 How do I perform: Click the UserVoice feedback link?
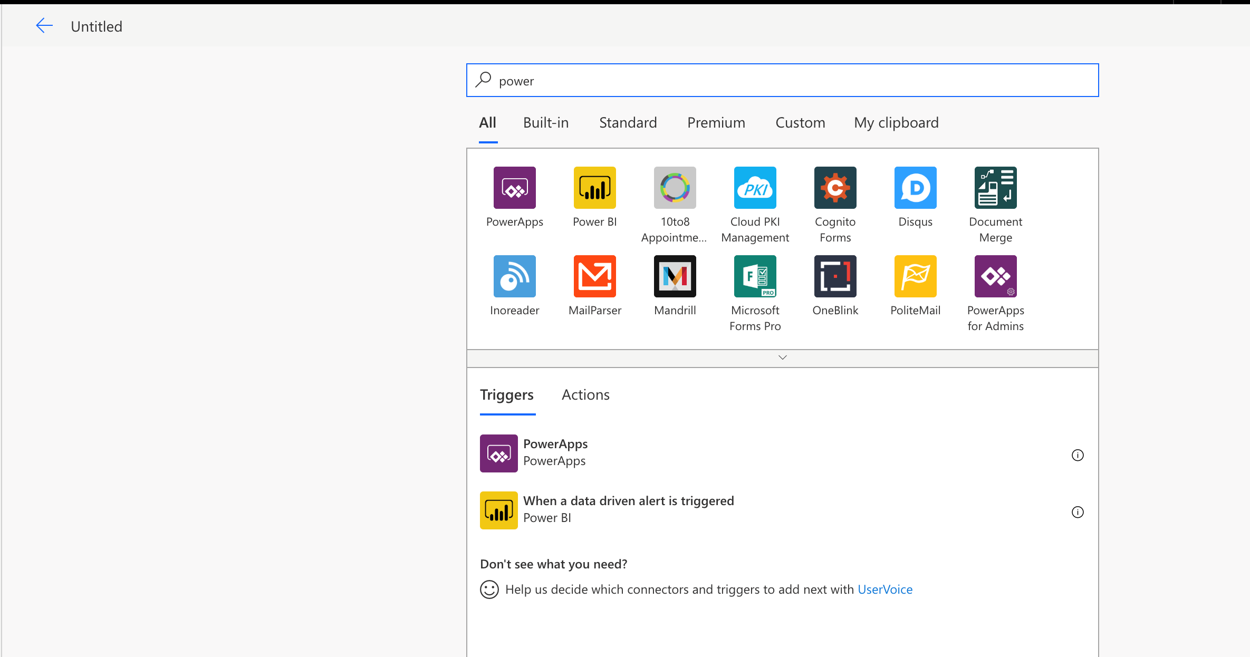pyautogui.click(x=886, y=589)
